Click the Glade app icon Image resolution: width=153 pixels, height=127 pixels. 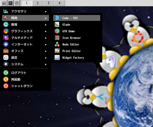[57, 24]
